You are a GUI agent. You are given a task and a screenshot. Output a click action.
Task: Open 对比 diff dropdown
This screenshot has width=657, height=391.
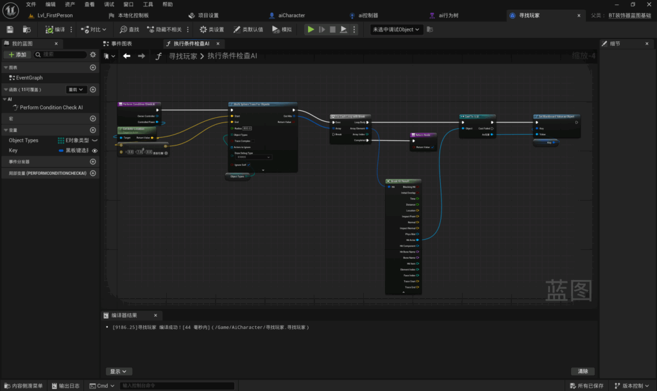pyautogui.click(x=94, y=29)
